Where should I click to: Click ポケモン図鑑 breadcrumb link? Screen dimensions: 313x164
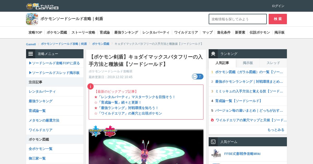(x=101, y=44)
